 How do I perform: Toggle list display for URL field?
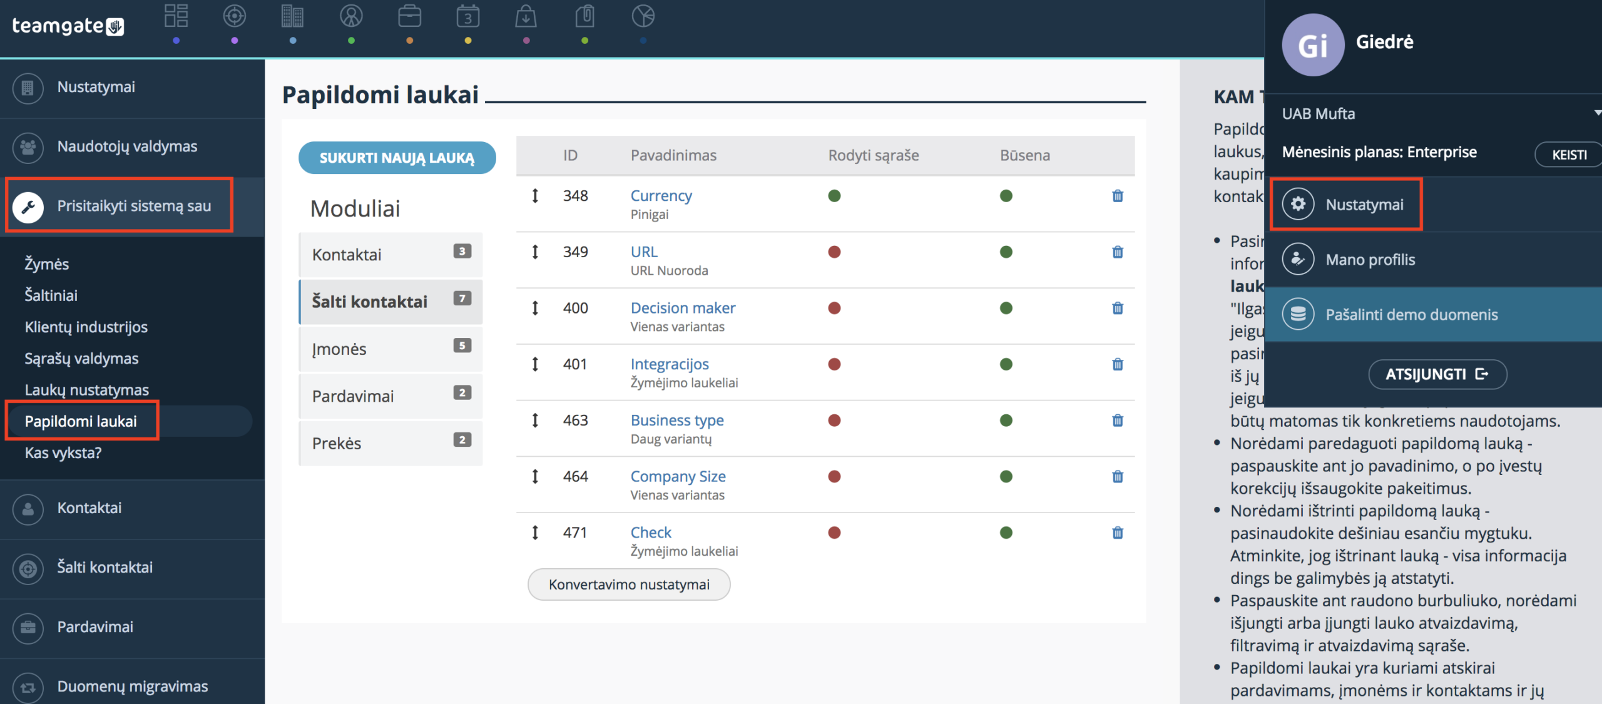pos(834,252)
